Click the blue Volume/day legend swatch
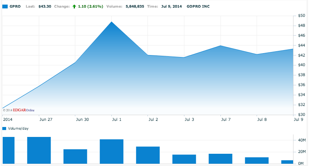The width and height of the screenshot is (310, 166). point(4,129)
